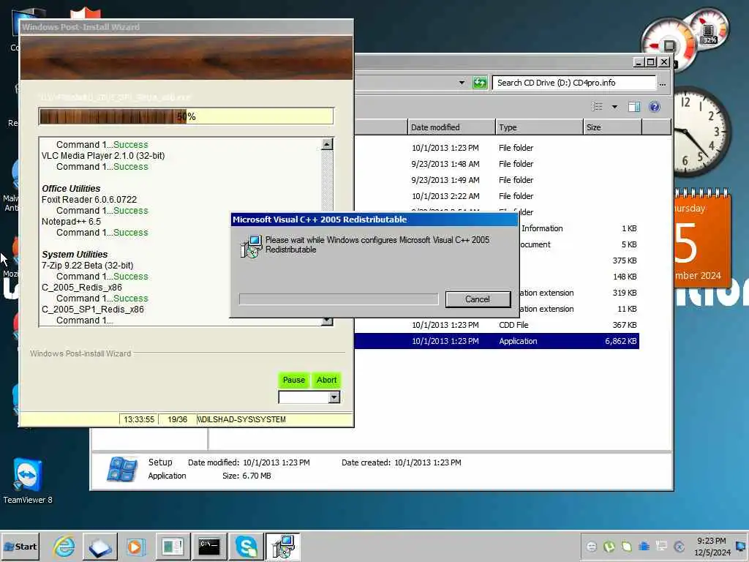Viewport: 749px width, 562px height.
Task: Select the 375 KB file row
Action: click(x=579, y=261)
